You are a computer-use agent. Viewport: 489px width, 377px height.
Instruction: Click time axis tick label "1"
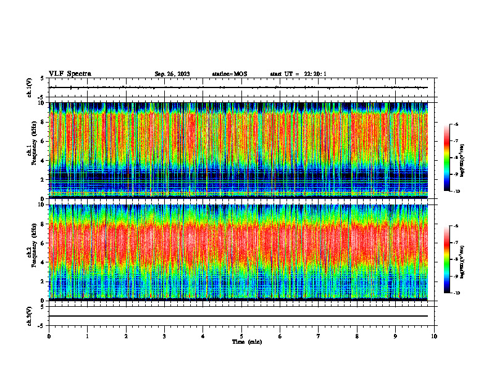(x=87, y=336)
